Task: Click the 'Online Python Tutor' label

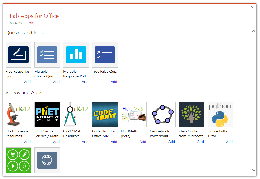Action: click(219, 133)
